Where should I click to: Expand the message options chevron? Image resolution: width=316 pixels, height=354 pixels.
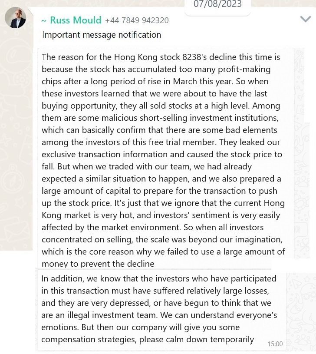(x=306, y=19)
